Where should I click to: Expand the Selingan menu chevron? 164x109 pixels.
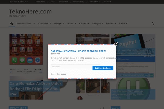tap(102, 24)
